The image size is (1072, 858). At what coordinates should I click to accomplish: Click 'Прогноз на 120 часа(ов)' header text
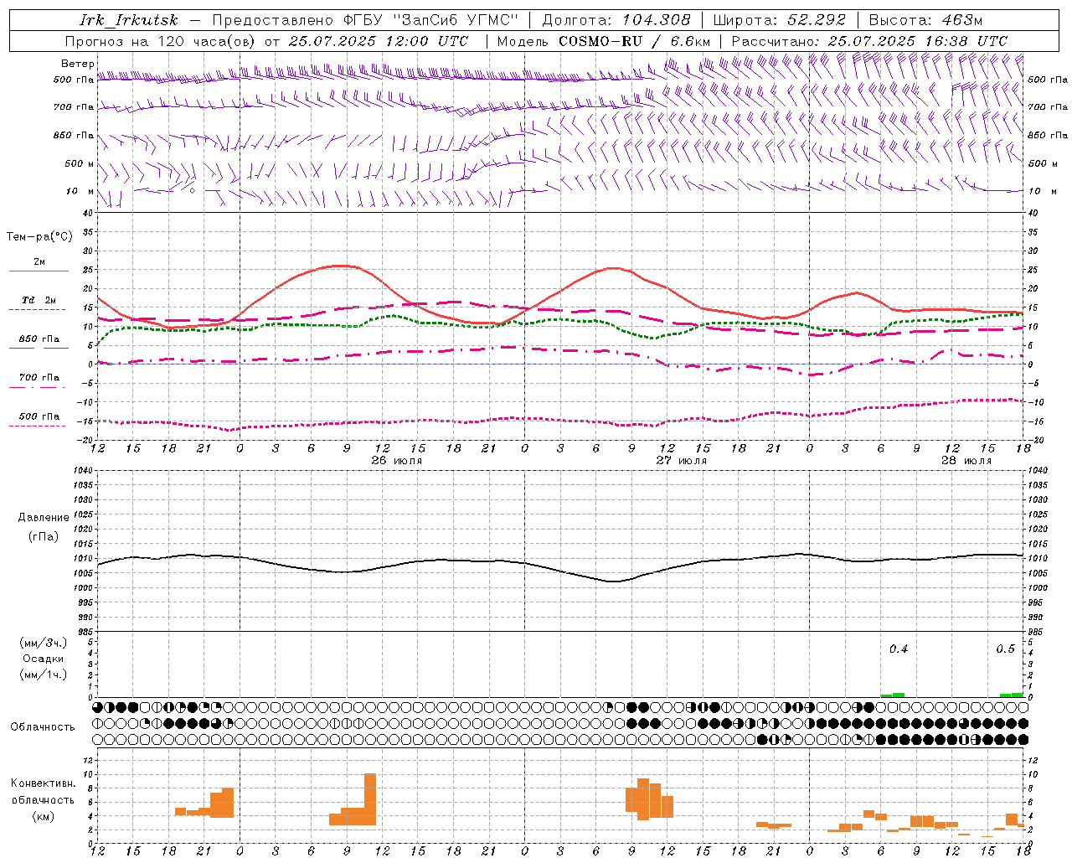(162, 41)
